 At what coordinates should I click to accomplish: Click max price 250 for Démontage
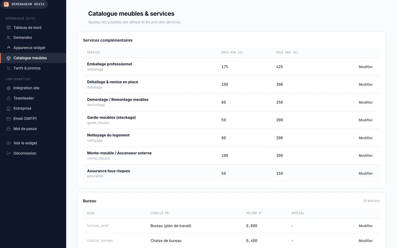(x=280, y=103)
